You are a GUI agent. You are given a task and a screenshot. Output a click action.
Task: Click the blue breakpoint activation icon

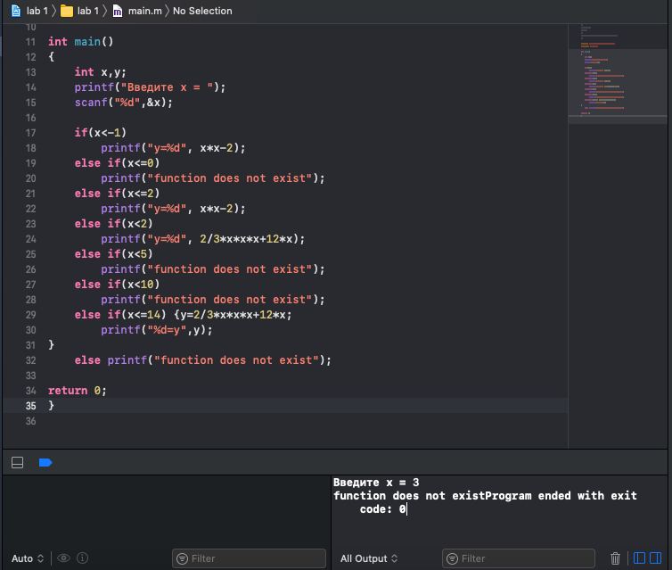pos(45,462)
